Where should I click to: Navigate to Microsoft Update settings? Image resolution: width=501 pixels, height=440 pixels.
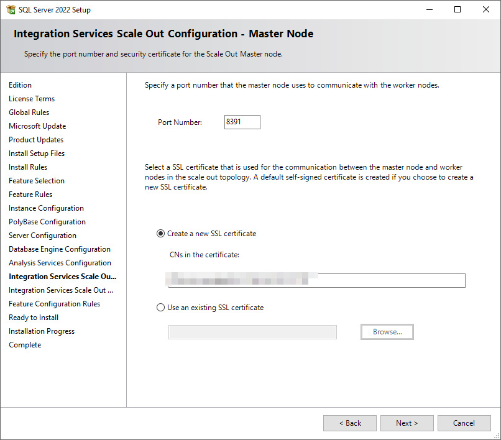click(x=37, y=126)
